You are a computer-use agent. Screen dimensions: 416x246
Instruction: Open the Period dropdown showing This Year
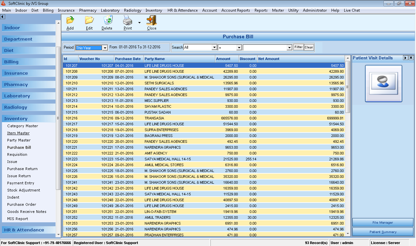click(104, 47)
